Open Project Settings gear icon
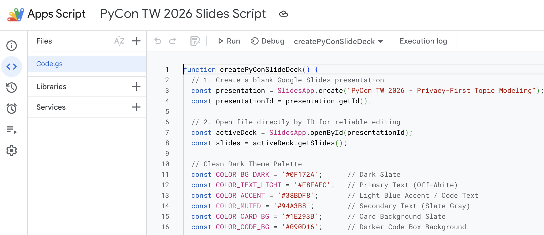The width and height of the screenshot is (544, 235). click(x=12, y=151)
